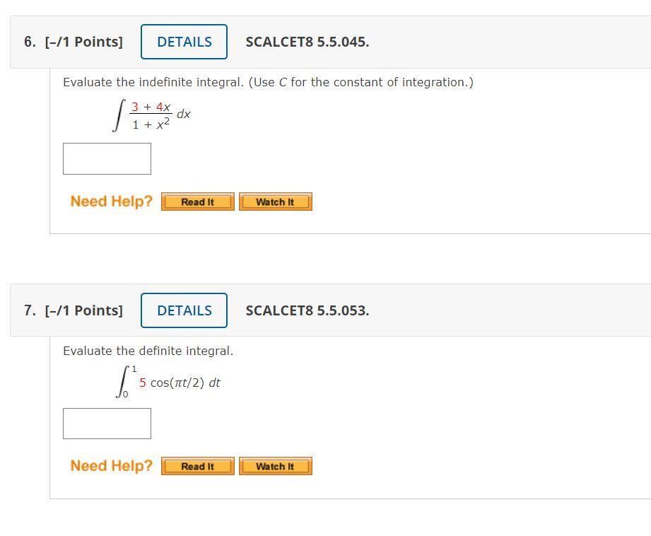The height and width of the screenshot is (536, 651).
Task: Click Read It for the indefinite integral problem
Action: pos(197,202)
